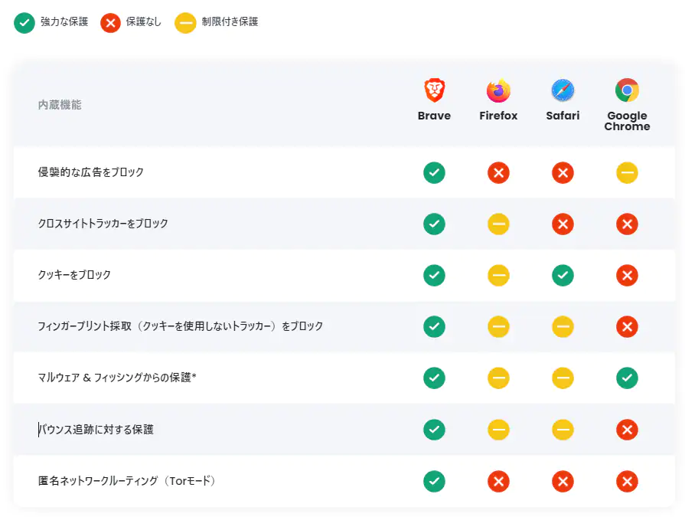
Task: Click red X icon in the legend
Action: (x=110, y=23)
